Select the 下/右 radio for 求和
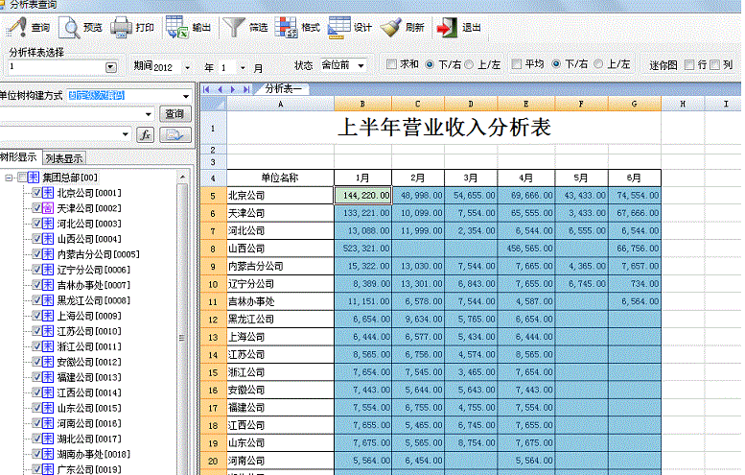 [430, 64]
